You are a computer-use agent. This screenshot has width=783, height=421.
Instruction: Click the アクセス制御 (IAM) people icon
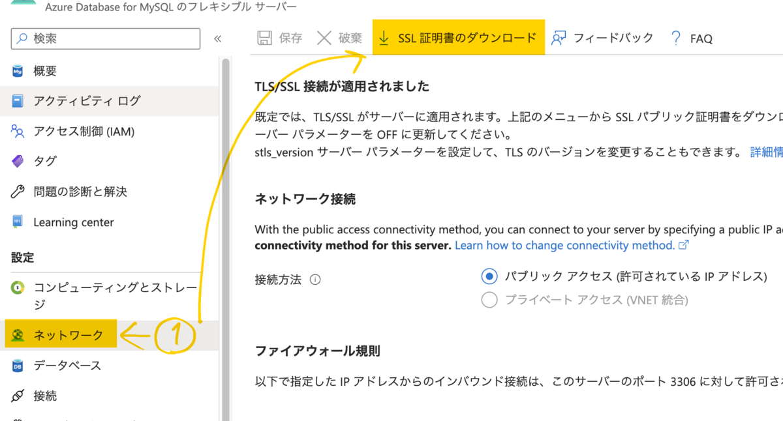pos(18,131)
